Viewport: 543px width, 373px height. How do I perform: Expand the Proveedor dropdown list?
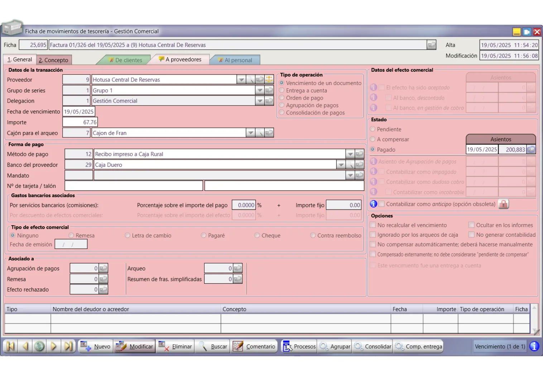tap(241, 80)
